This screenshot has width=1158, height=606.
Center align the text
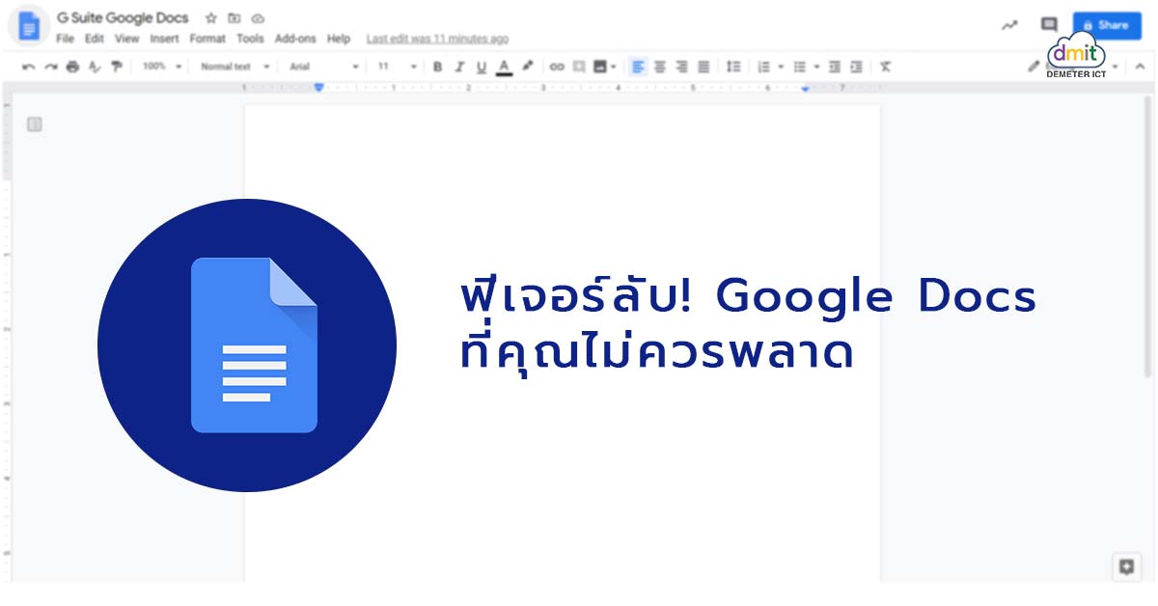pos(660,67)
